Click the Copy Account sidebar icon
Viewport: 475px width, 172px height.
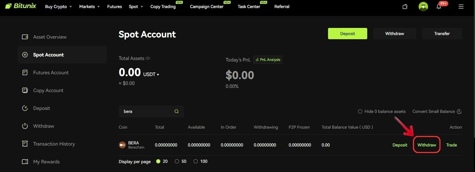pyautogui.click(x=25, y=90)
